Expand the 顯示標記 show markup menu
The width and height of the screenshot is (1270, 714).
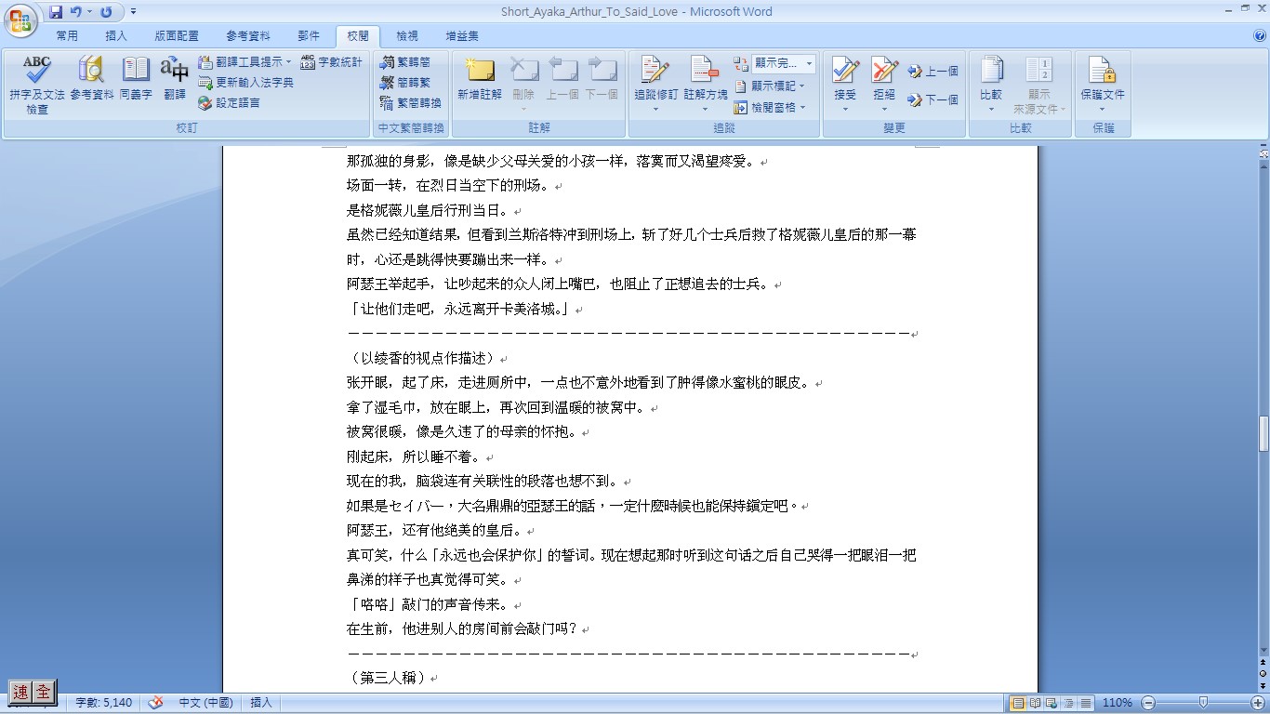point(770,86)
